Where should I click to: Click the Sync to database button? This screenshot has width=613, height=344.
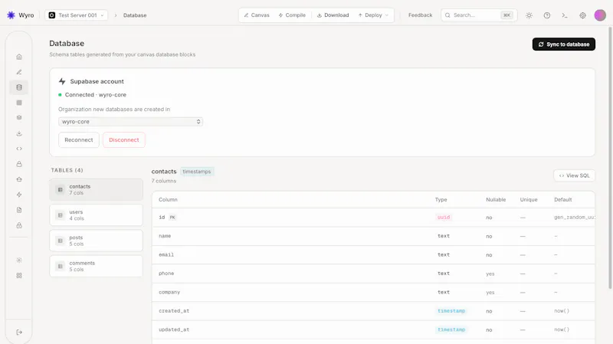[x=564, y=44]
